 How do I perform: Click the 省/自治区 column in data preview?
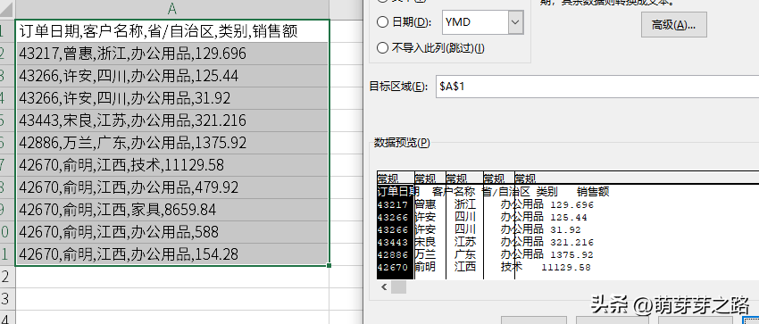464,226
